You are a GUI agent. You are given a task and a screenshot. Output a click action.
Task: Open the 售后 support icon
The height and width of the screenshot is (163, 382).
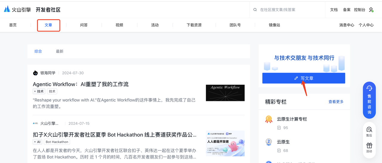pos(369,129)
